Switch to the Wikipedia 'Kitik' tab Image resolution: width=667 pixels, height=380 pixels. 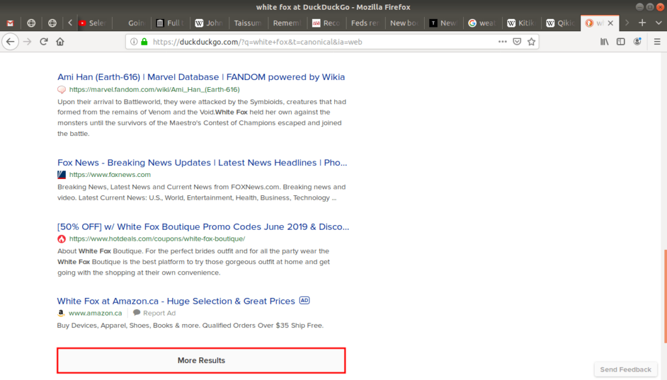[522, 23]
